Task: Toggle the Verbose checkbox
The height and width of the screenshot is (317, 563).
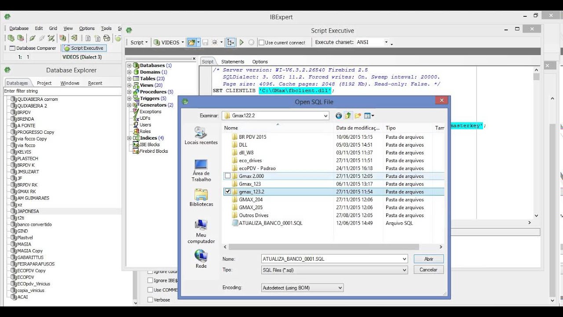Action: click(x=150, y=300)
